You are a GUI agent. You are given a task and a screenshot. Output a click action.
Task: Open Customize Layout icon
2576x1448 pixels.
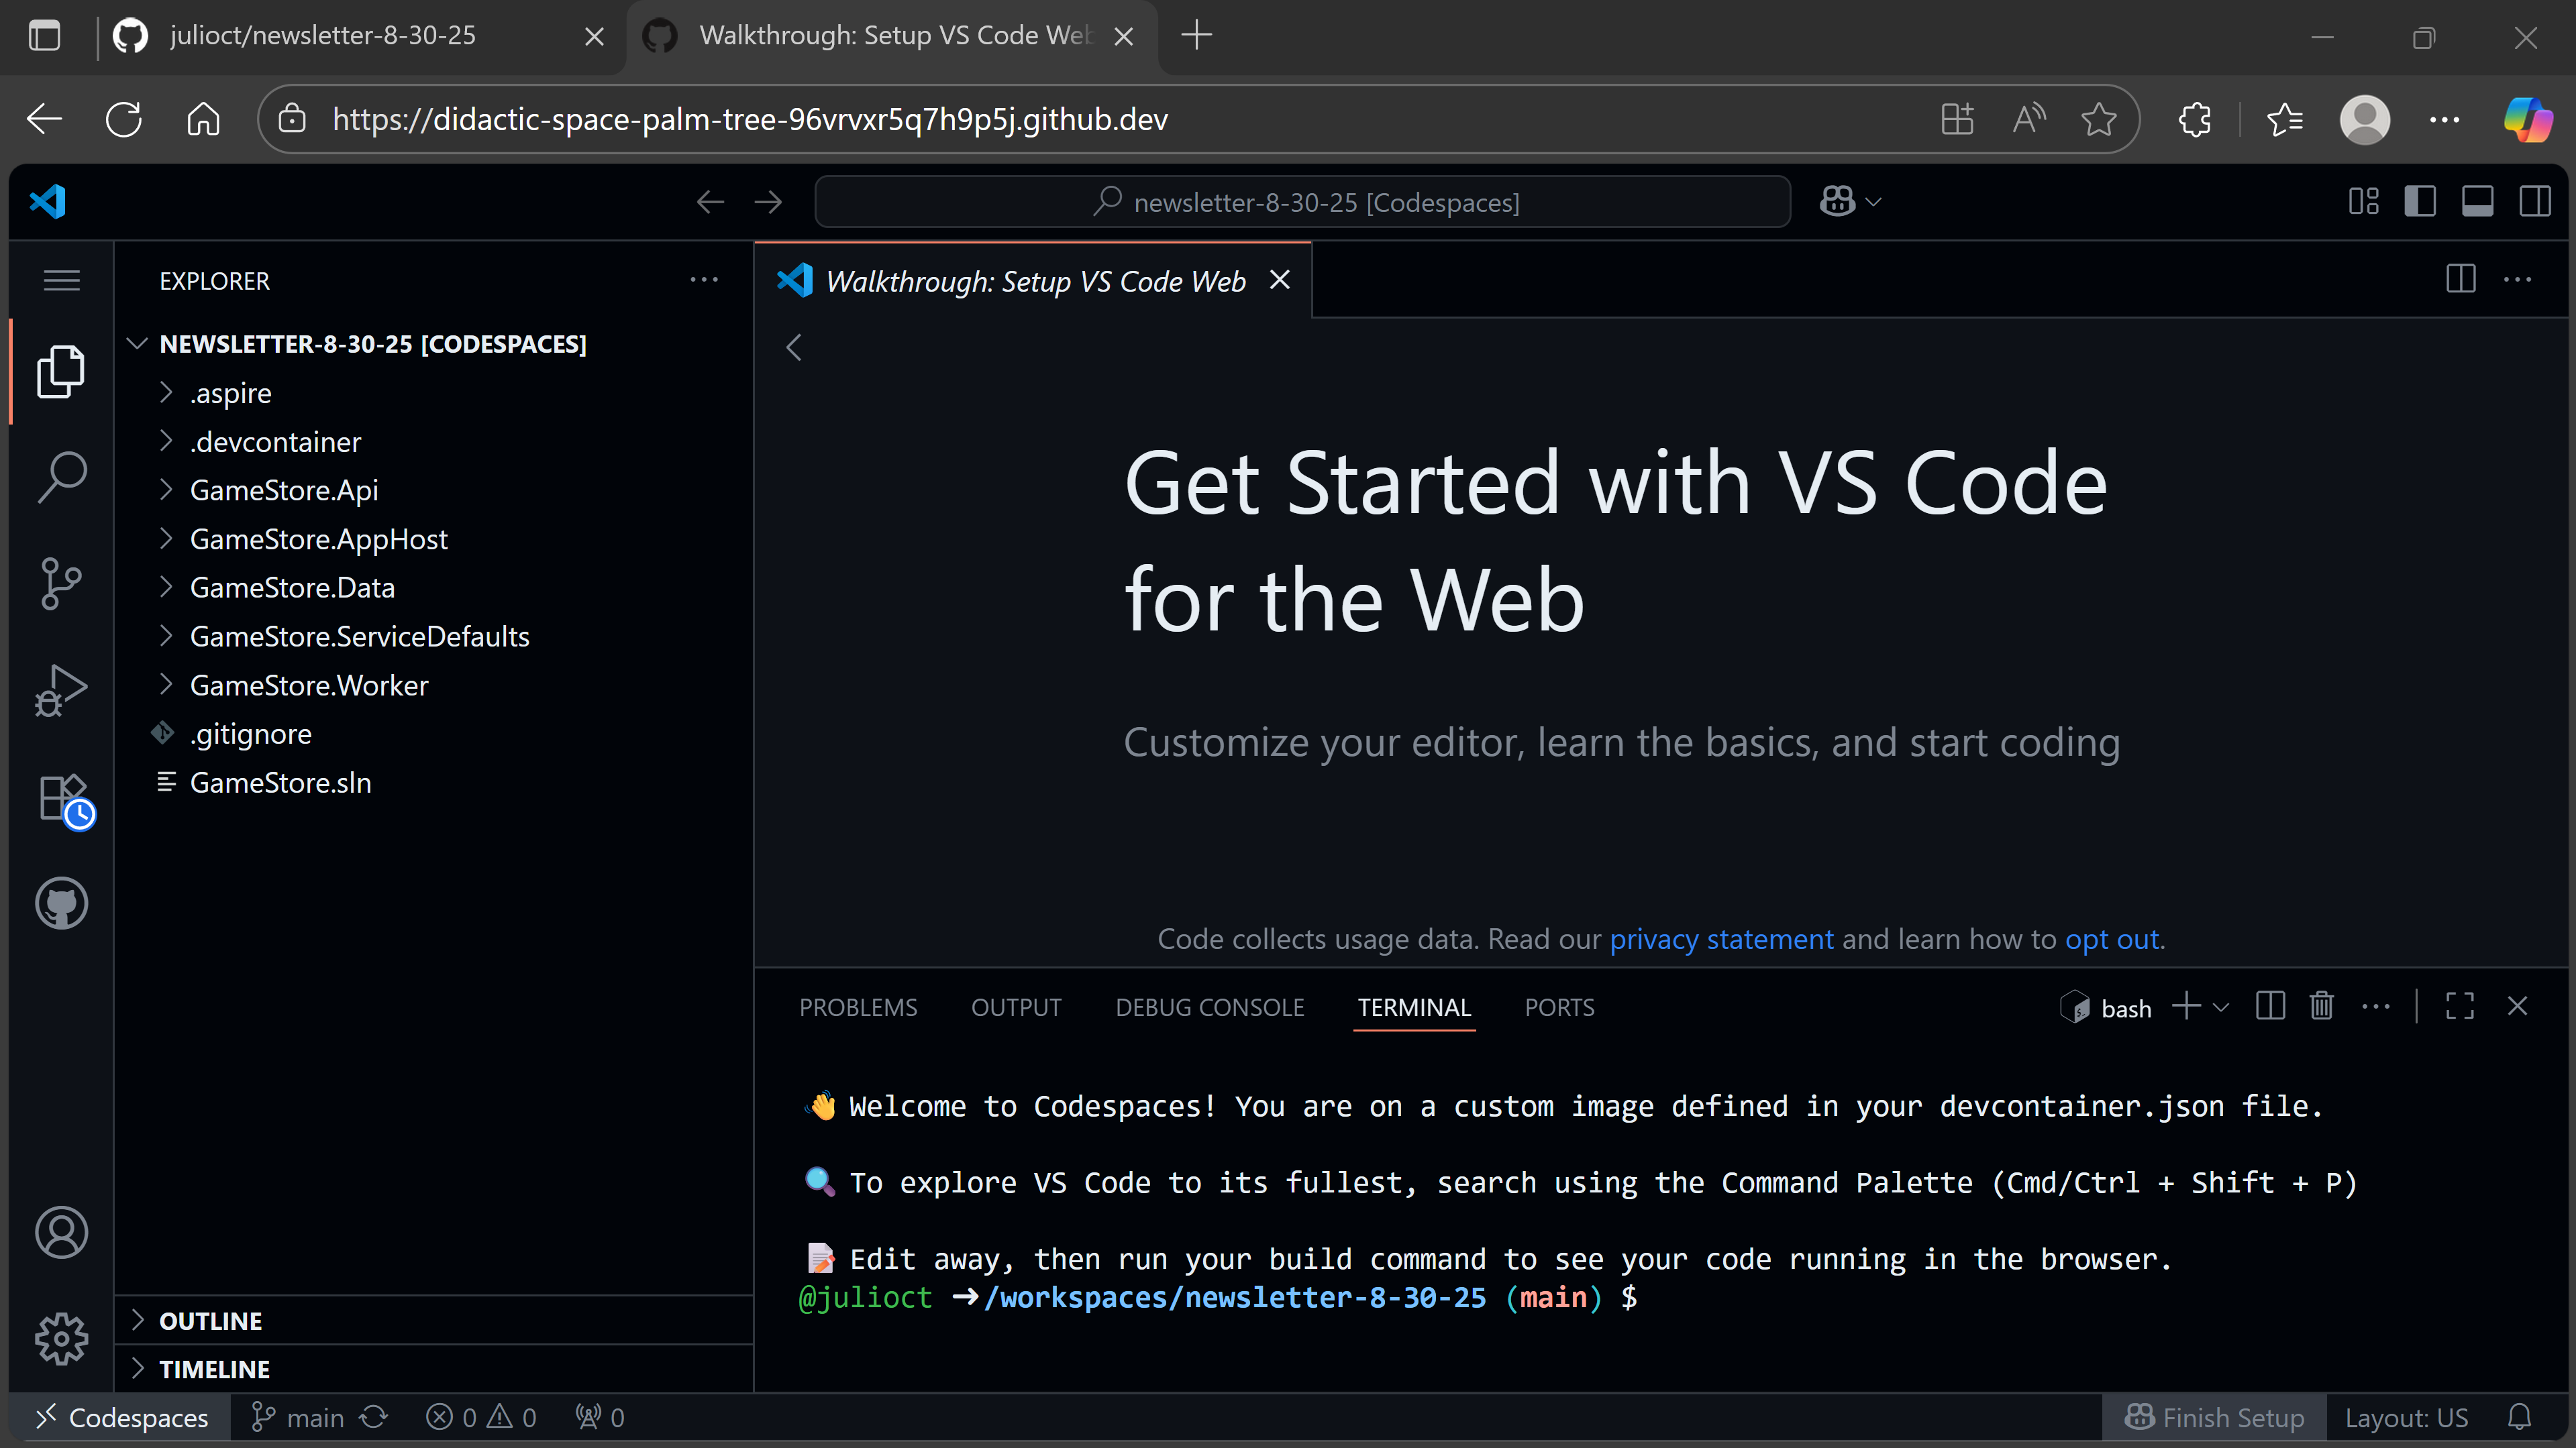tap(2364, 202)
